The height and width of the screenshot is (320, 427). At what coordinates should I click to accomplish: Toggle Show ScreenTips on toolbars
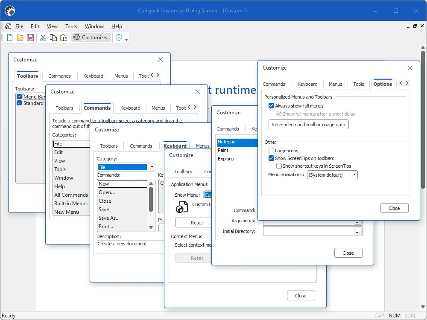[x=271, y=158]
